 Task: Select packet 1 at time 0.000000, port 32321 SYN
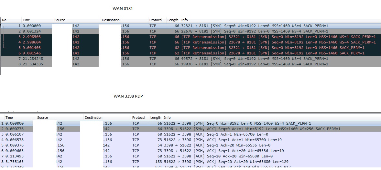coord(191,26)
